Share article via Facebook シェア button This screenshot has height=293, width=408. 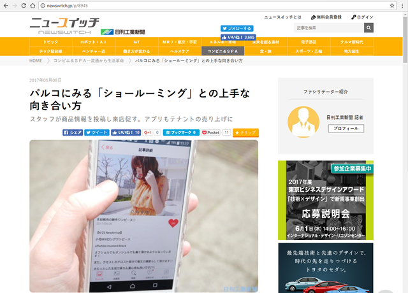(x=73, y=132)
